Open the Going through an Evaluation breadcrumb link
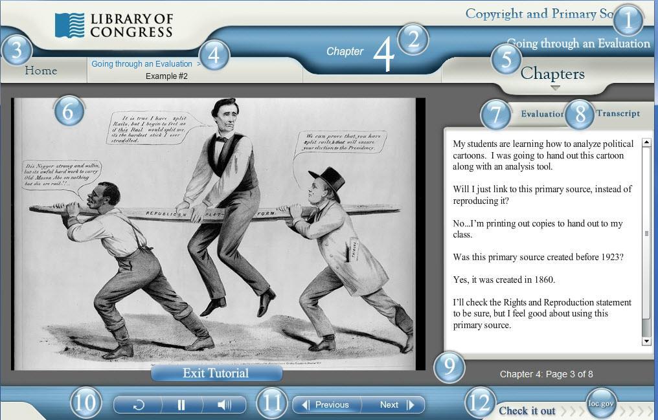This screenshot has height=420, width=658. (142, 63)
